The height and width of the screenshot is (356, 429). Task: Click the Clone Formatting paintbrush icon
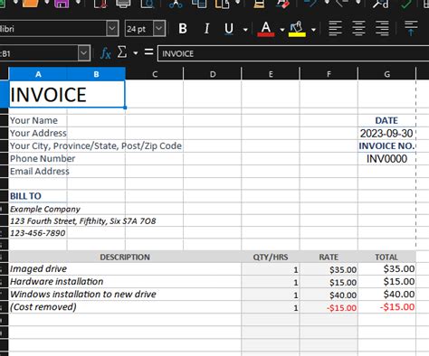(259, 4)
